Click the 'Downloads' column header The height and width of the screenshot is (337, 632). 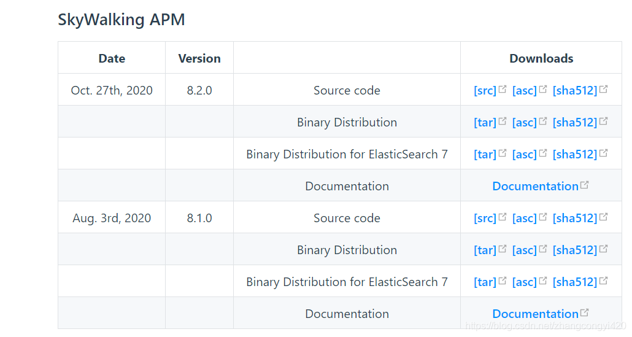click(x=541, y=58)
